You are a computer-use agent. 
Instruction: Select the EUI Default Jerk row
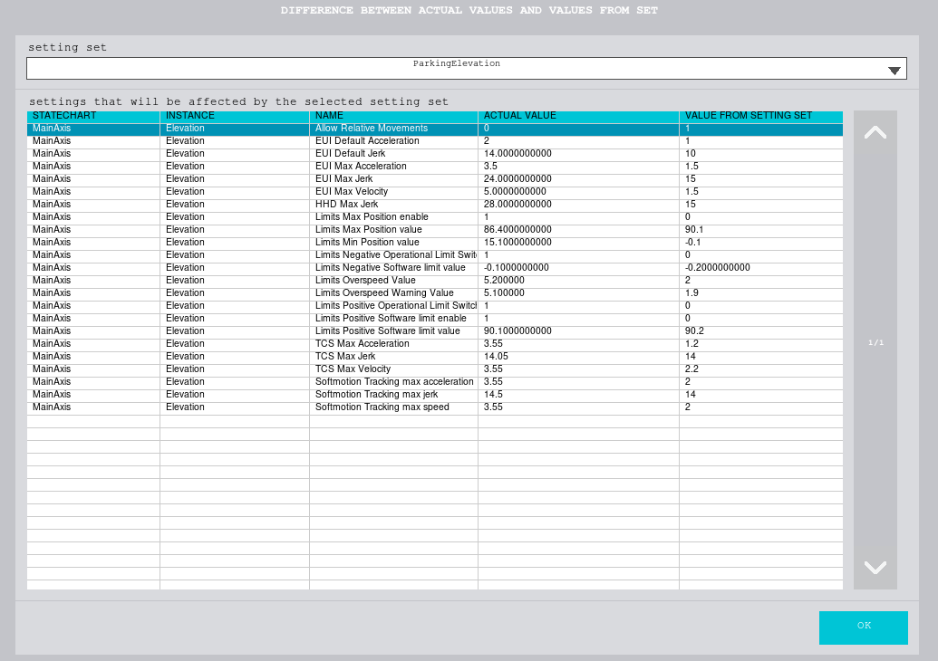(x=435, y=154)
